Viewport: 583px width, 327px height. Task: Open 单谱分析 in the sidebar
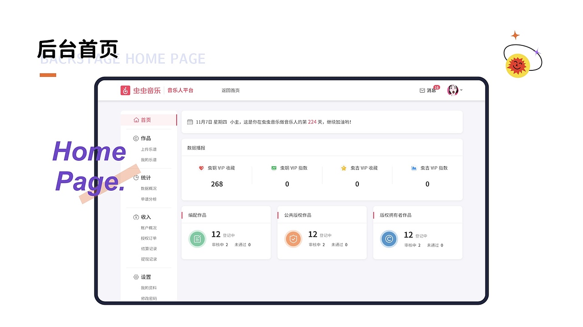point(148,199)
